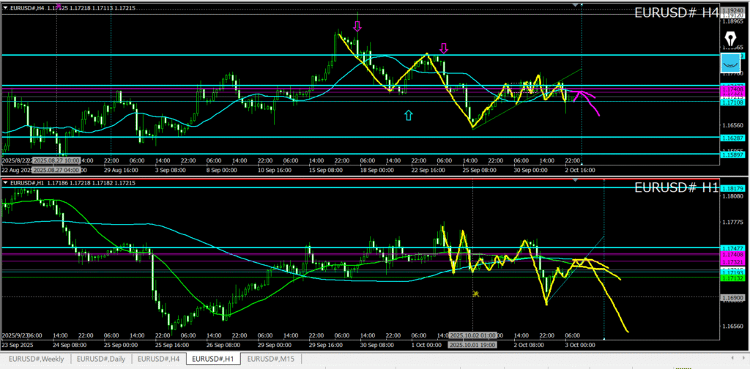The image size is (750, 369).
Task: Select the later magenta down arrow near 22 Sep
Action: 443,49
